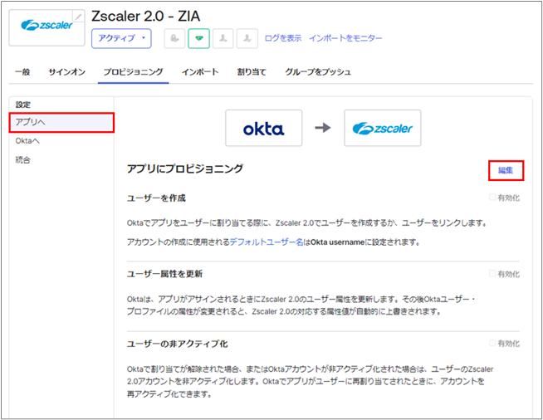Image resolution: width=543 pixels, height=420 pixels.
Task: Click the ユーザー属性を更新 section heading
Action: (x=164, y=274)
